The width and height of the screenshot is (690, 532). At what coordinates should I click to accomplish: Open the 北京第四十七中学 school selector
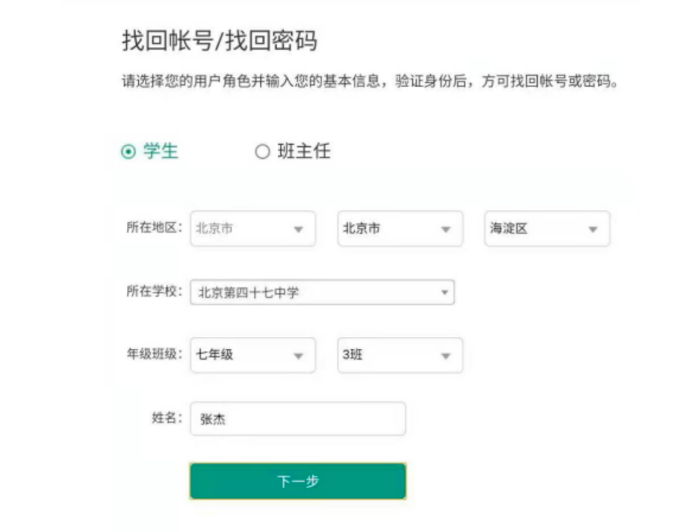(321, 293)
